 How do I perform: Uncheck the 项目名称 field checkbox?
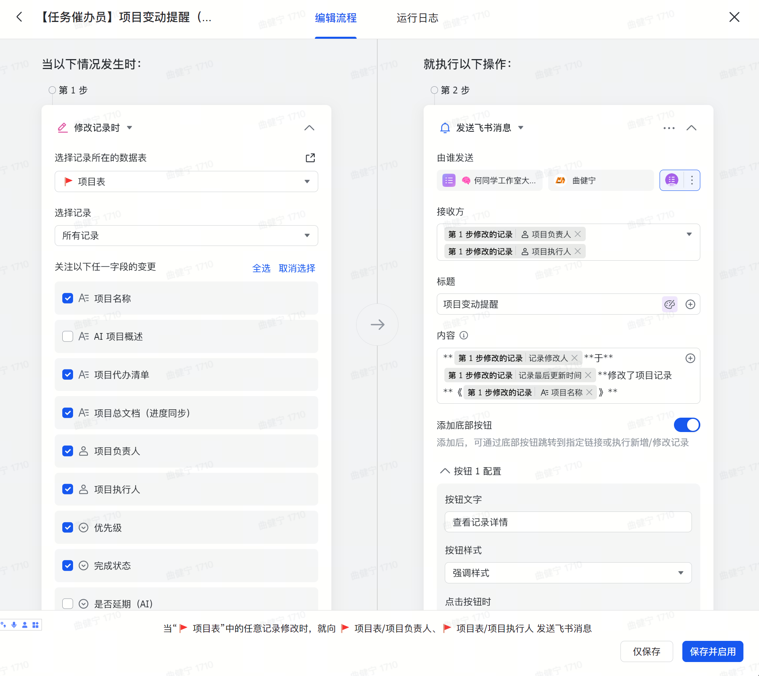[68, 298]
